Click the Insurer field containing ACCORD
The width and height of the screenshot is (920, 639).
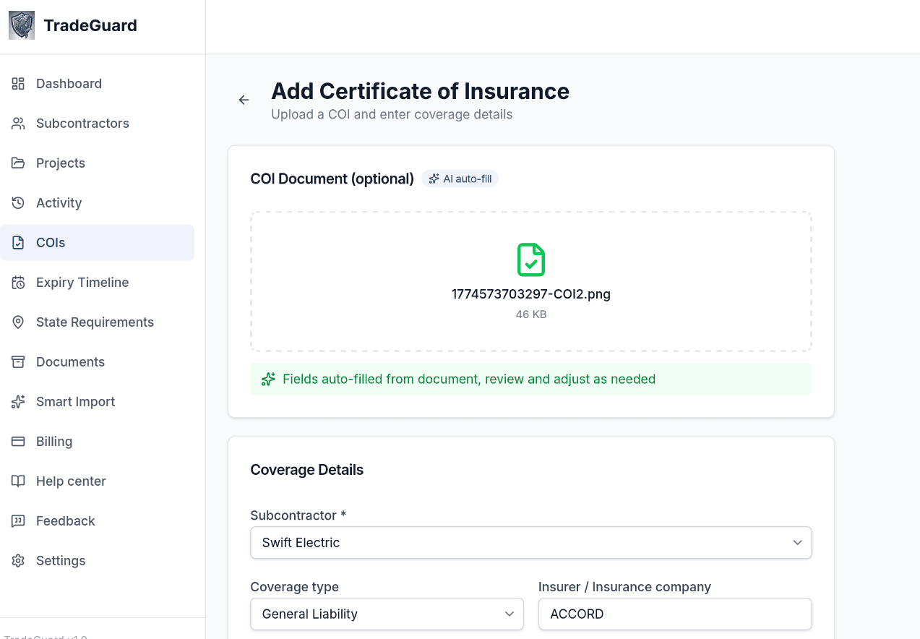(675, 614)
